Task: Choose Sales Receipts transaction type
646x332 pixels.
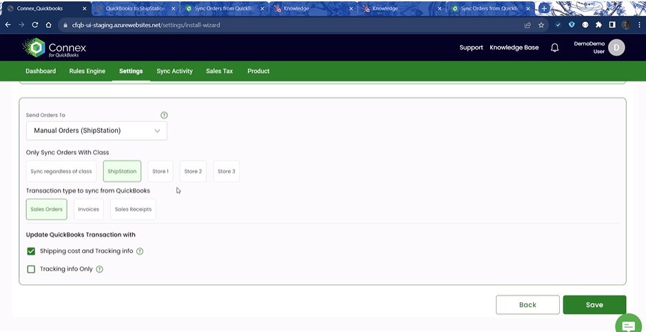Action: point(133,209)
